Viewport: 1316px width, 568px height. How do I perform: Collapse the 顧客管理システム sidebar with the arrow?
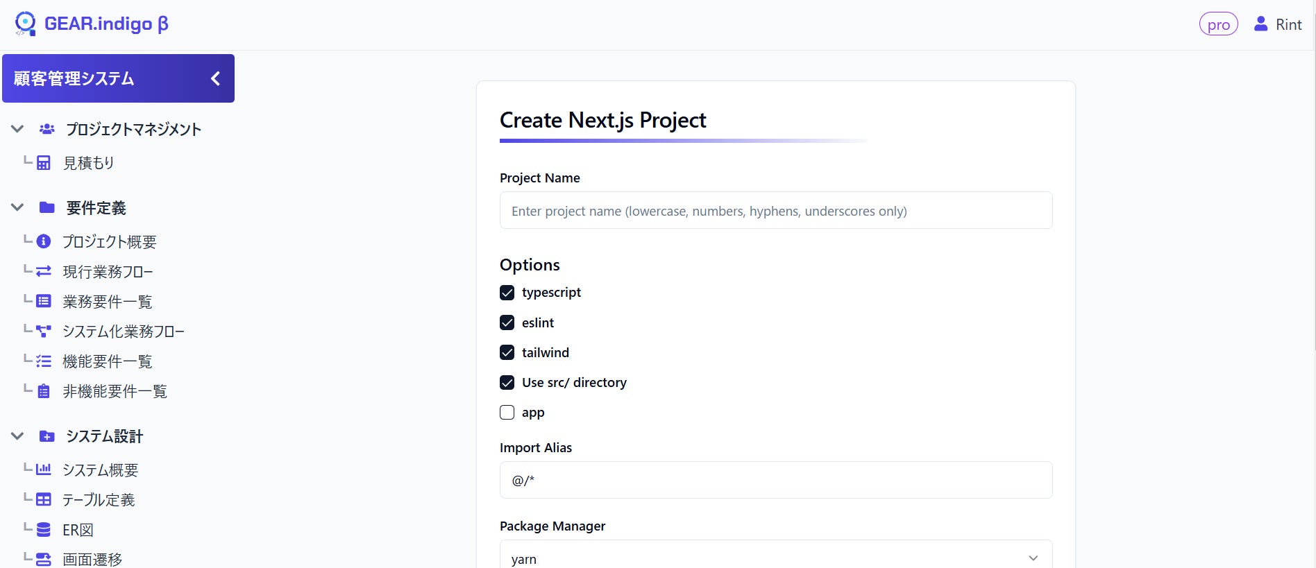click(215, 78)
